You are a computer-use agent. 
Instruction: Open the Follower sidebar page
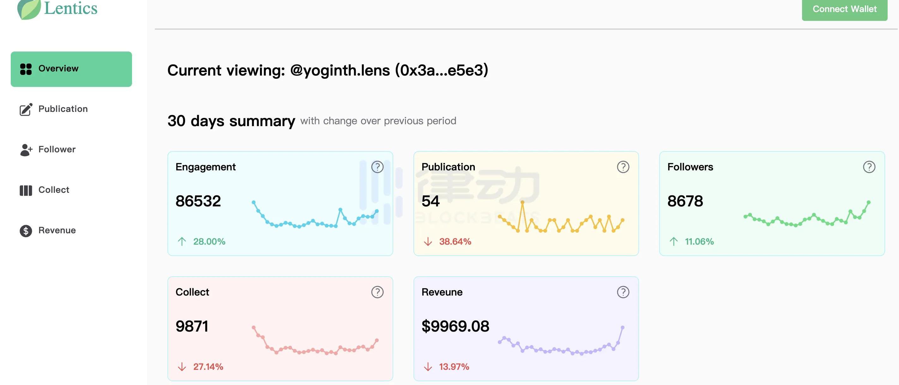click(57, 150)
